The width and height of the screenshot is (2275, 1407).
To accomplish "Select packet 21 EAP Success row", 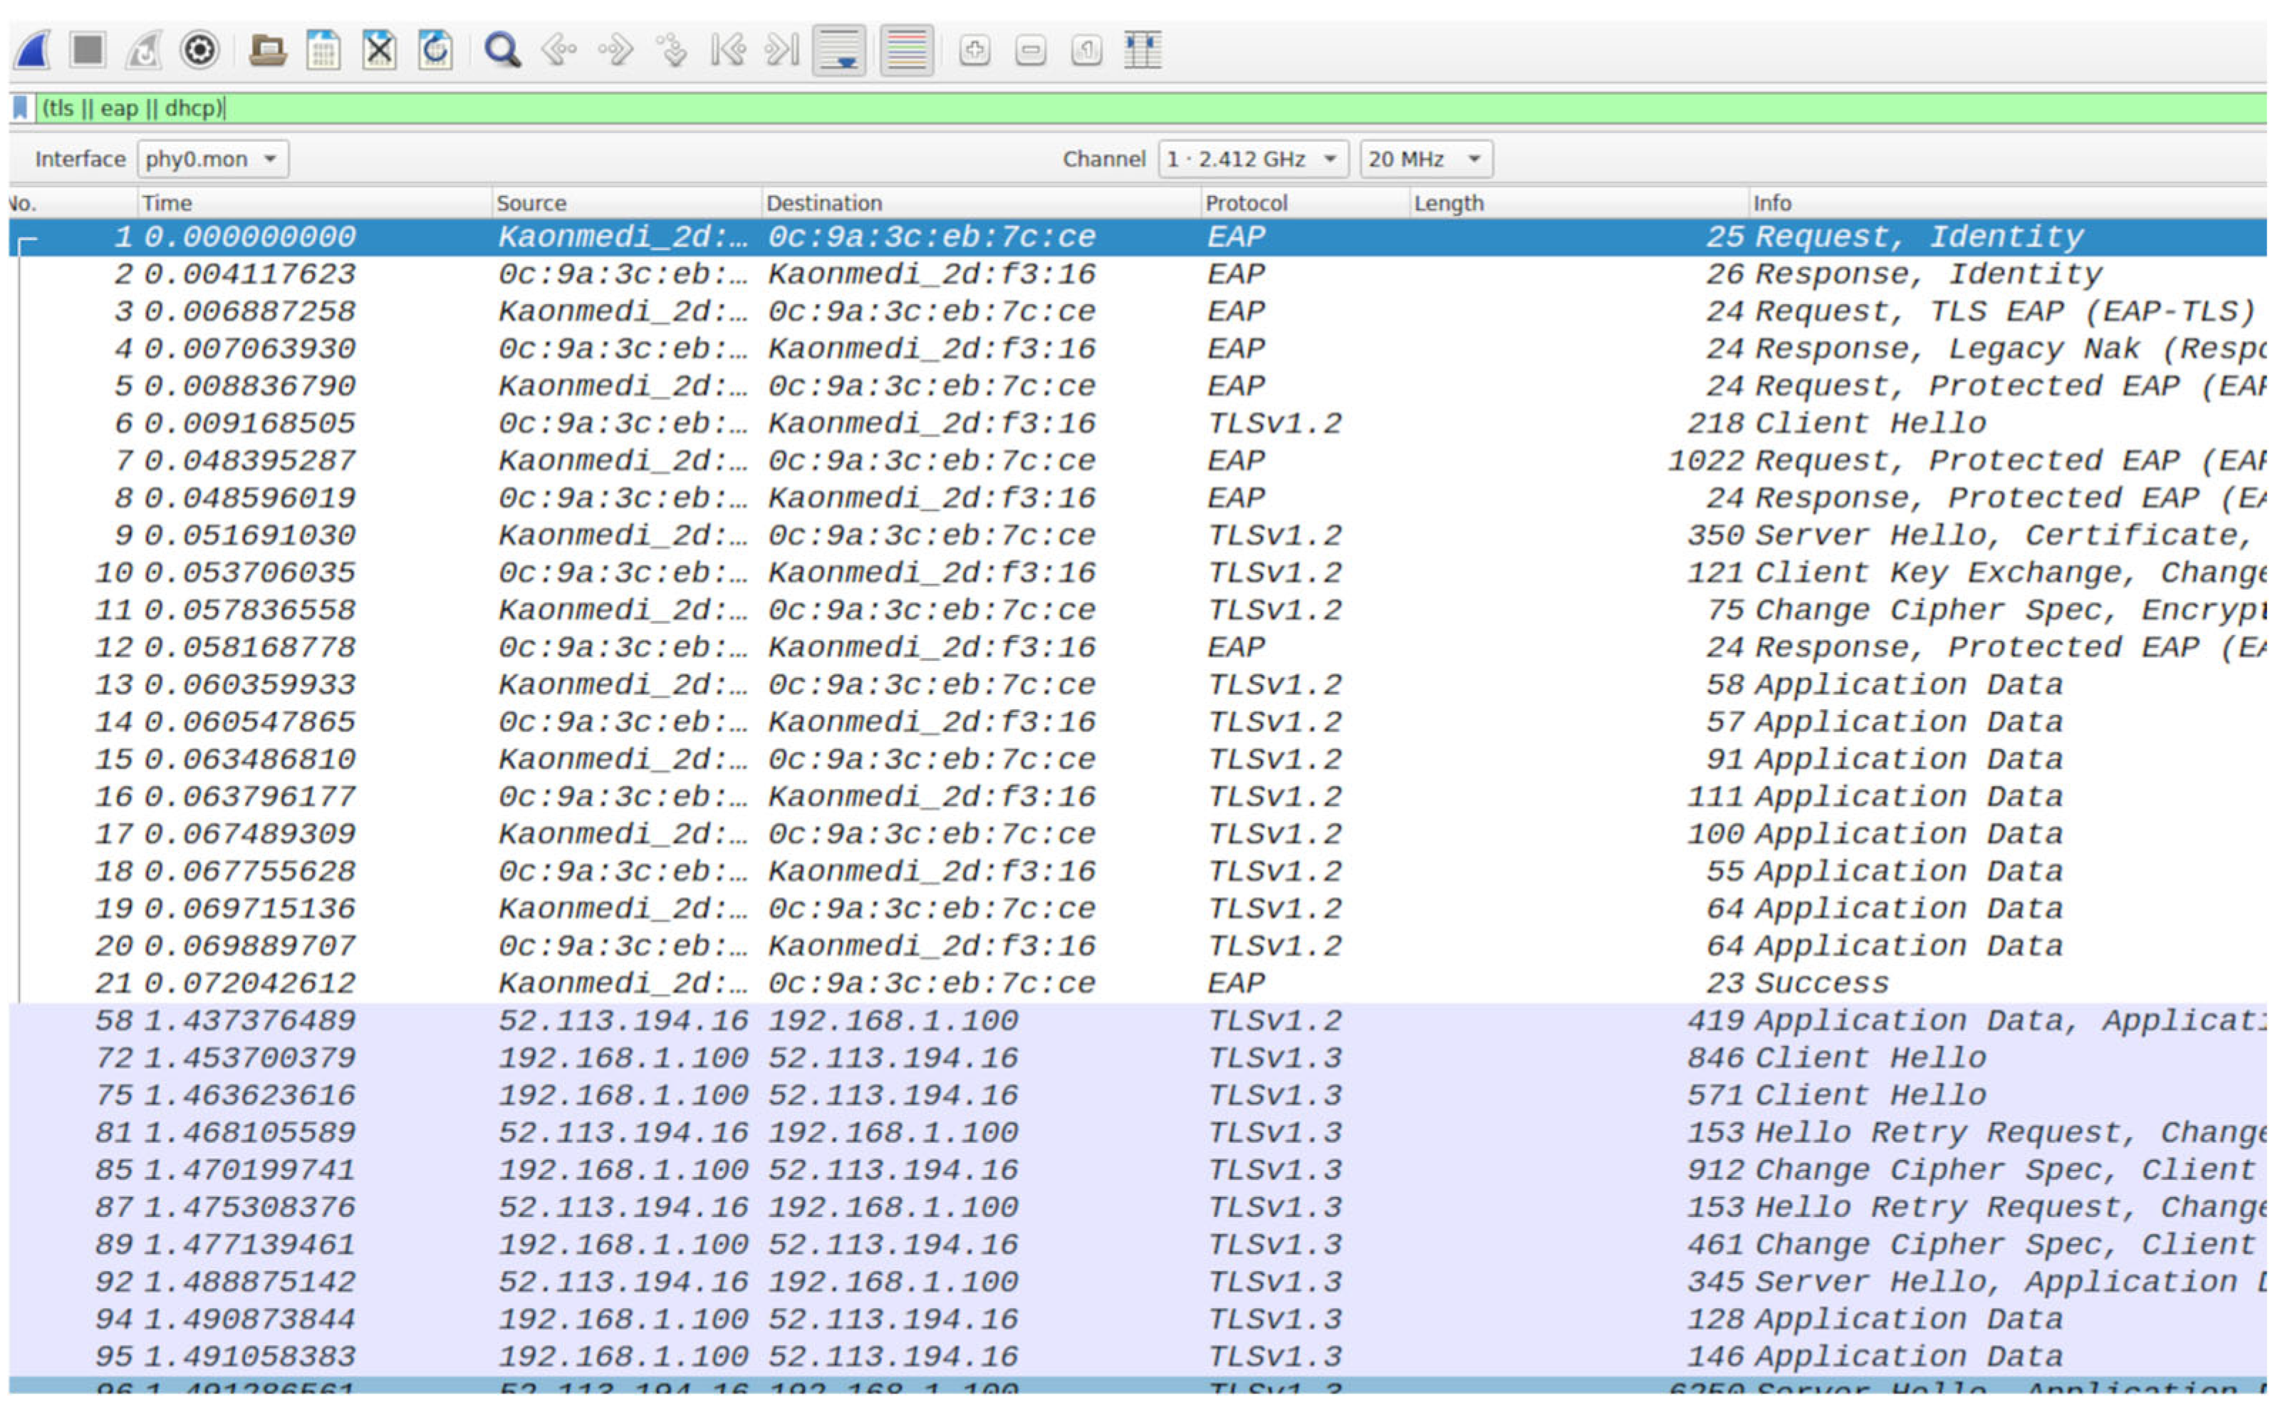I will (1117, 983).
